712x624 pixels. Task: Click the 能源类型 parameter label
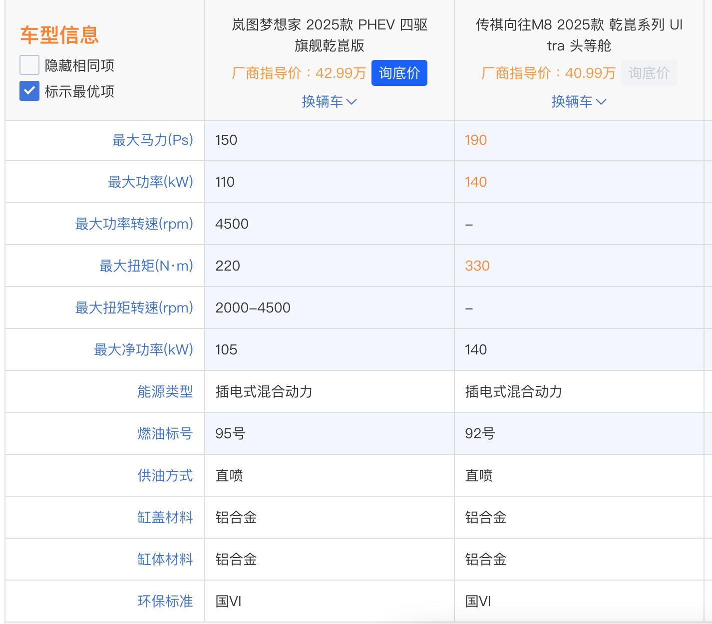[165, 391]
